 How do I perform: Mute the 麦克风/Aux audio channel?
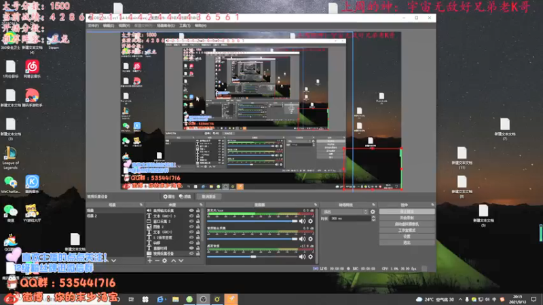pos(302,222)
